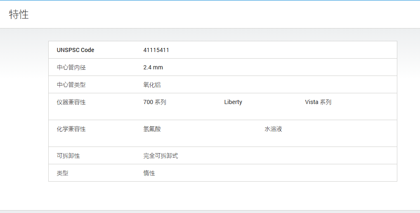The width and height of the screenshot is (420, 213).
Task: Click the 2.4 mm value
Action: [153, 68]
